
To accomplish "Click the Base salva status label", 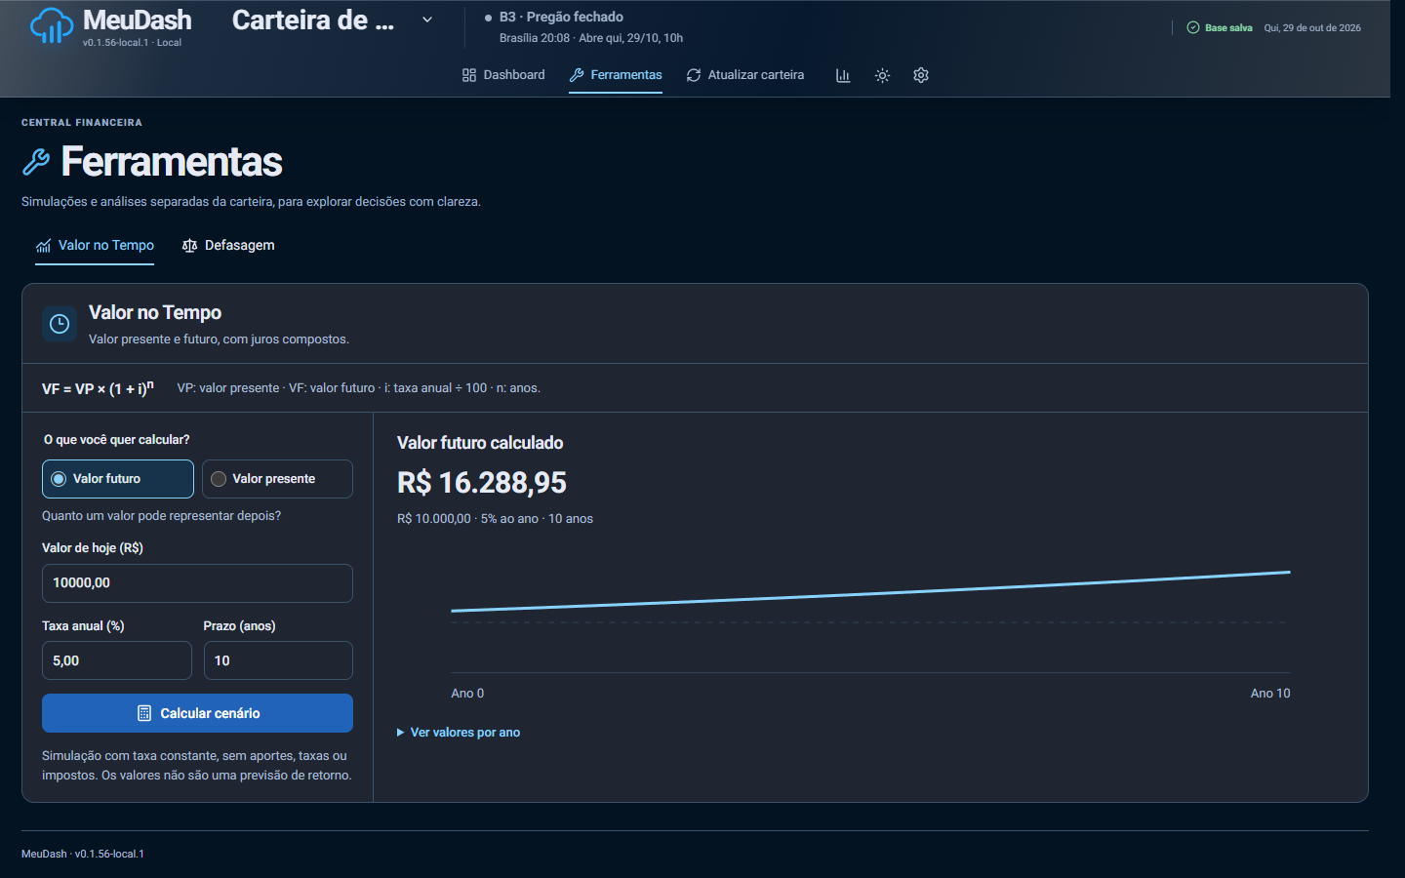I will point(1228,27).
